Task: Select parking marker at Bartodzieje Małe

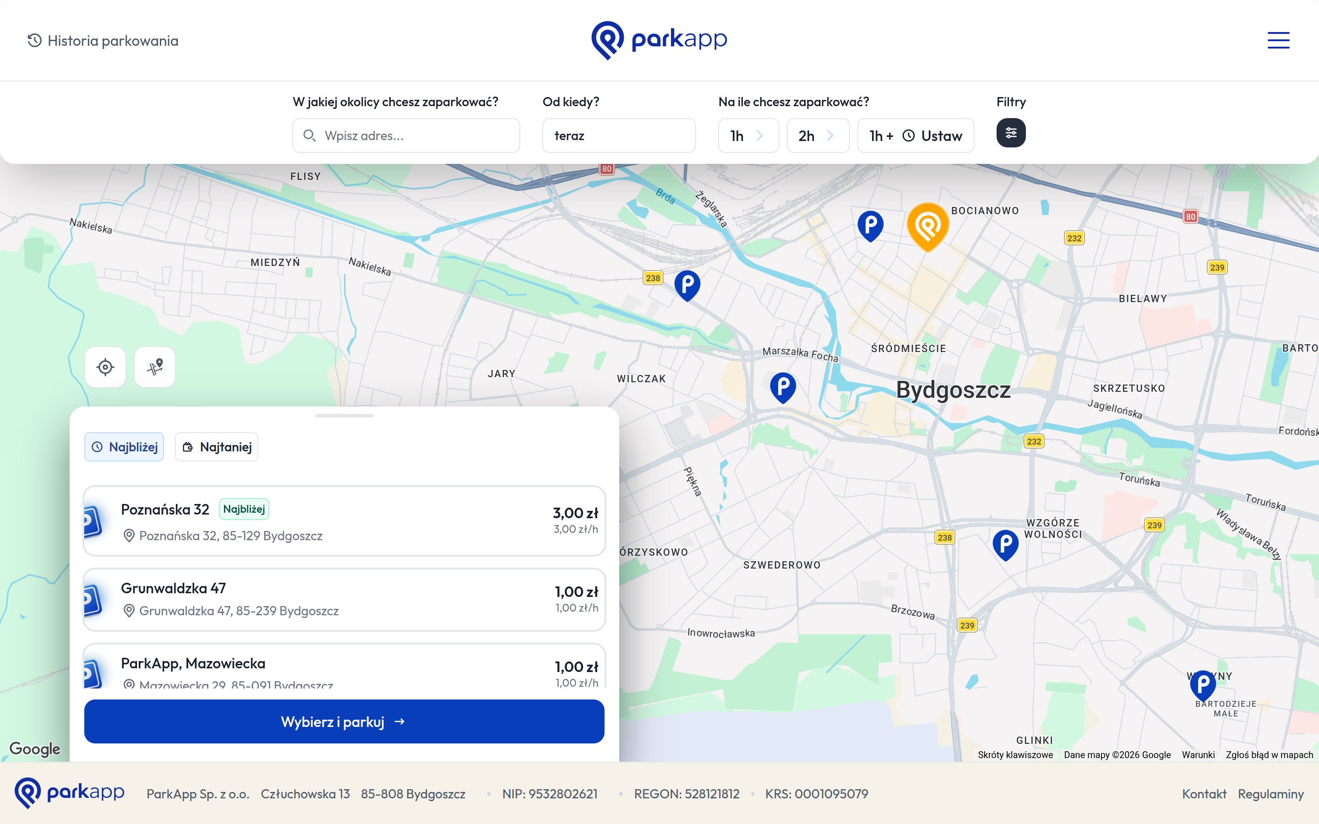Action: 1203,686
